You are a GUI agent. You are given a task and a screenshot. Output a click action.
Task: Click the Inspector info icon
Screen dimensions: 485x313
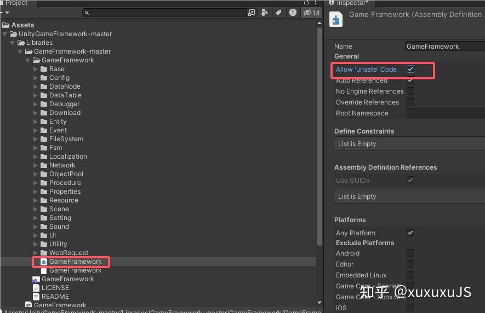click(332, 3)
